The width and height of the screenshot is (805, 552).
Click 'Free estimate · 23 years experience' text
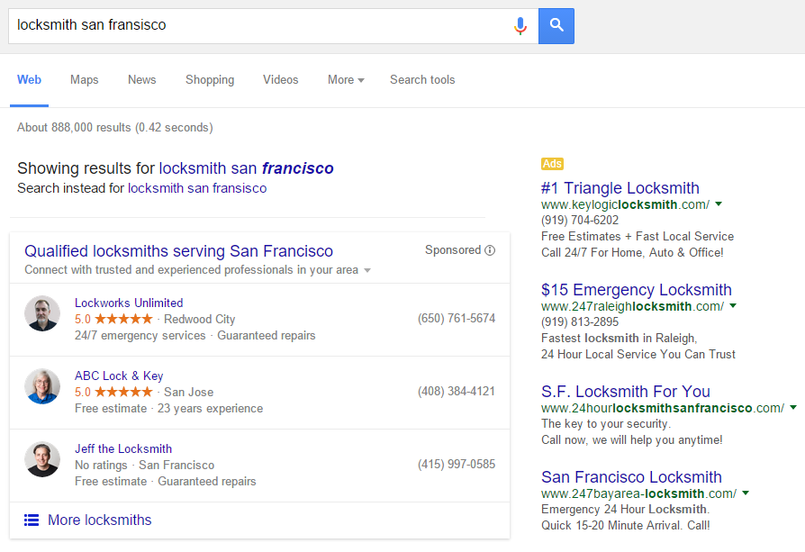click(169, 408)
